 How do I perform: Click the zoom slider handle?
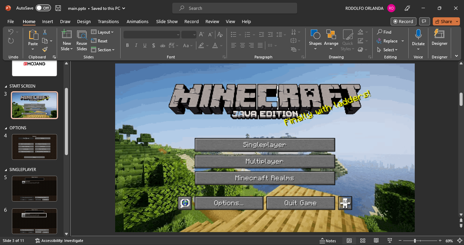coord(415,241)
